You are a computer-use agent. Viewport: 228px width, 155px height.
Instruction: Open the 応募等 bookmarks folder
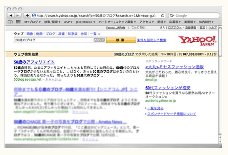click(175, 22)
